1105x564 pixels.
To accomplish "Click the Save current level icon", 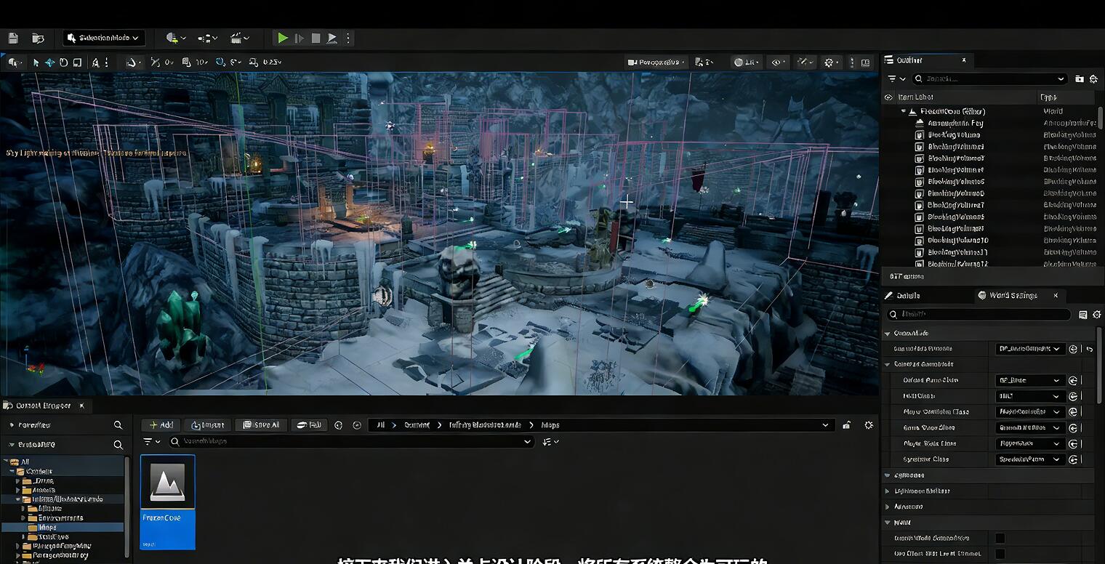I will click(12, 38).
